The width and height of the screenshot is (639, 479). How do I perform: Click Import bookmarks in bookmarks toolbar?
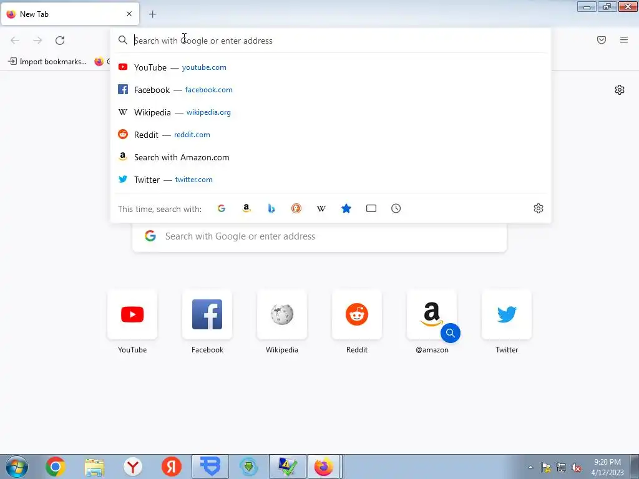pyautogui.click(x=47, y=62)
